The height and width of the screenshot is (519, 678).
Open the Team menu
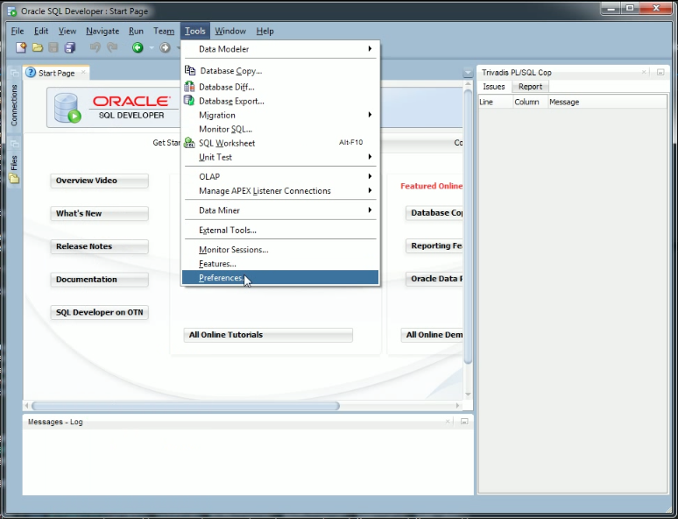[164, 32]
